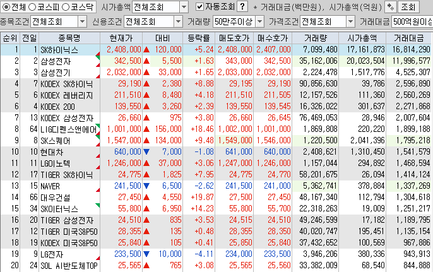
Task: Open the 가격조건 dropdown
Action: pos(350,22)
